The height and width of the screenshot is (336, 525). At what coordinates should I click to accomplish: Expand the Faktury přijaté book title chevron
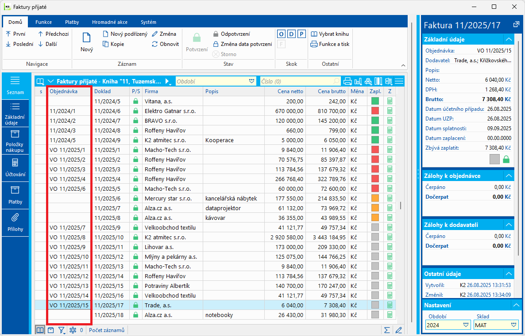coord(50,81)
